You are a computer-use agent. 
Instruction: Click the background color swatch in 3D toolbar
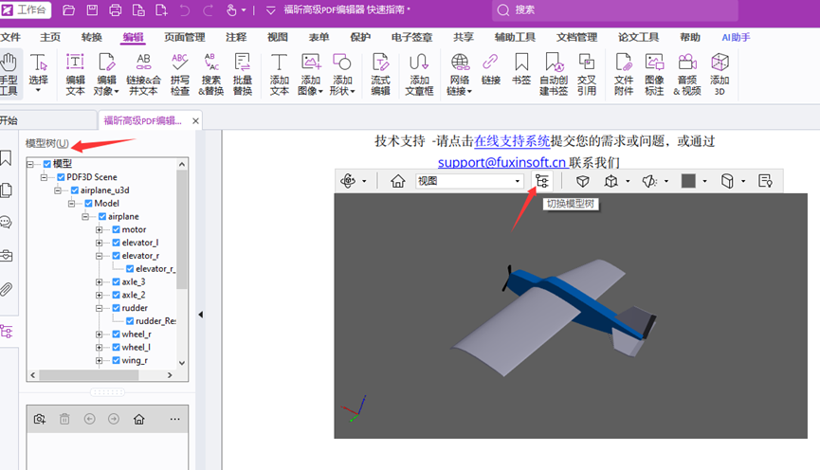(x=688, y=181)
